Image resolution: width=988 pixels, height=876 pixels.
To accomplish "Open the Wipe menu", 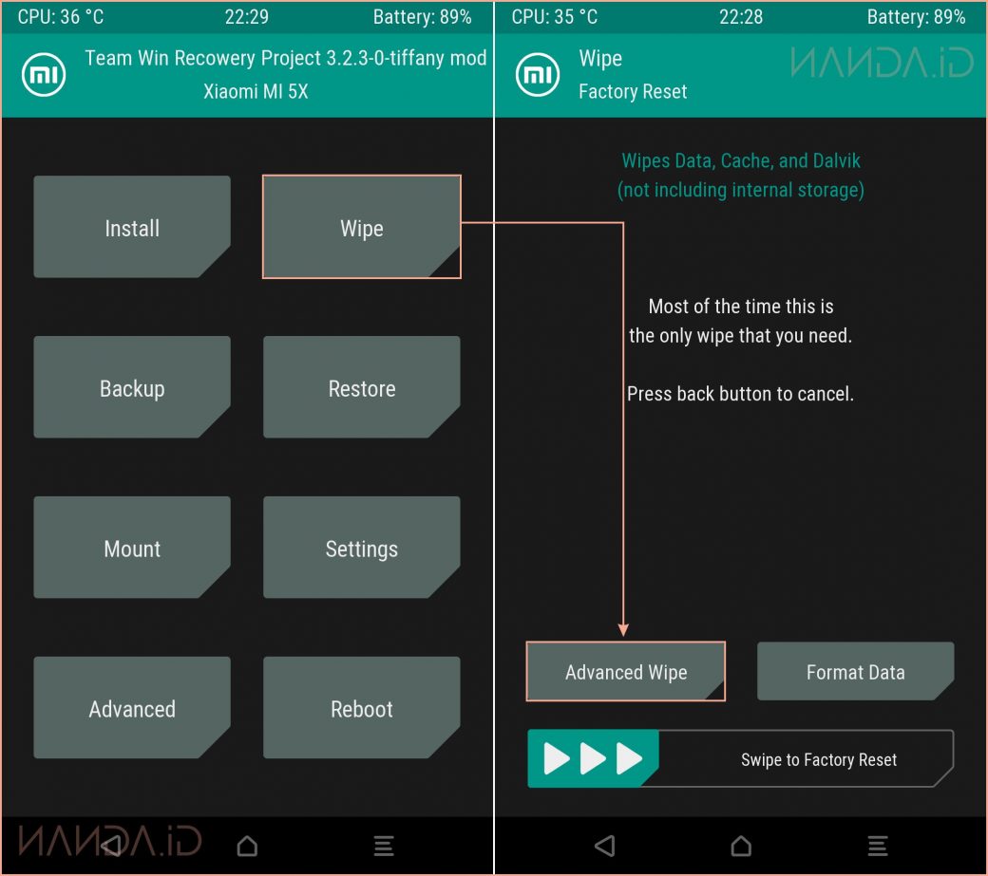I will click(x=361, y=228).
